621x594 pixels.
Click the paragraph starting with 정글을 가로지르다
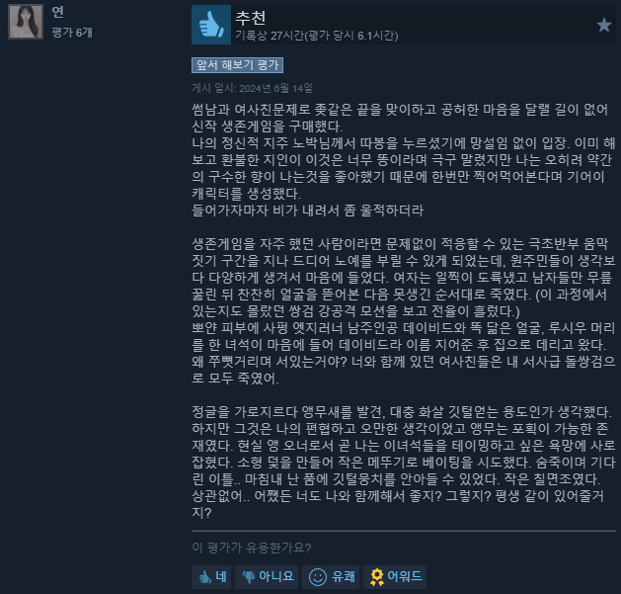[x=403, y=462]
